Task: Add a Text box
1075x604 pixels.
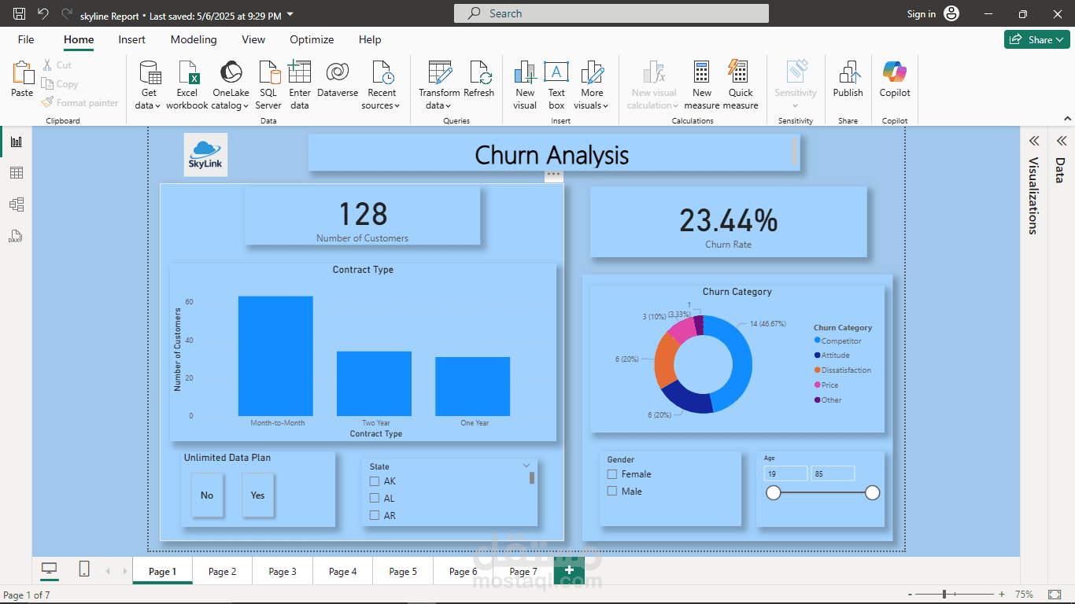Action: pyautogui.click(x=556, y=85)
